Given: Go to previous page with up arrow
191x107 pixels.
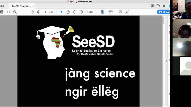Looking at the screenshot, I should [x=32, y=12].
